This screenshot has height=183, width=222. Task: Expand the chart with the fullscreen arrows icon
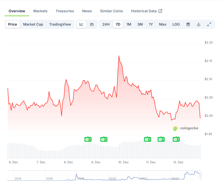209,24
